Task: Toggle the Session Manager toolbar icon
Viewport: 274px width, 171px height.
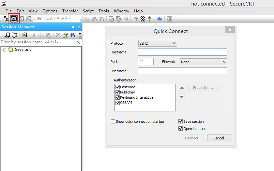Action: (6, 19)
